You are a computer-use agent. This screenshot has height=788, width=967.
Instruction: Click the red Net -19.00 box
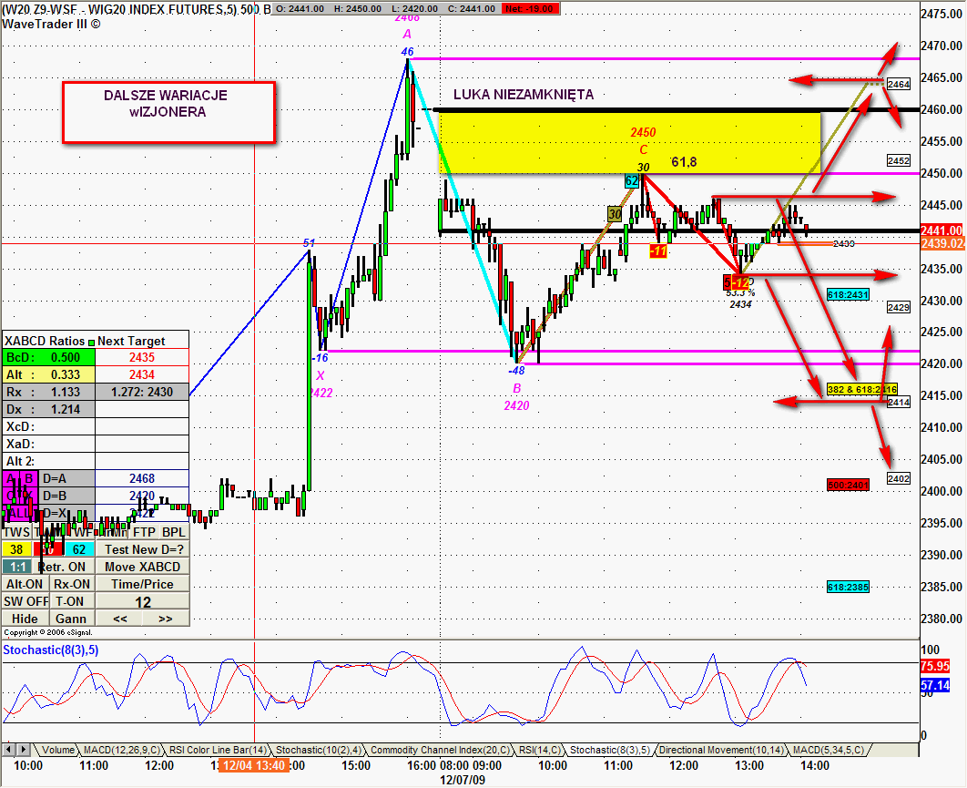point(532,8)
